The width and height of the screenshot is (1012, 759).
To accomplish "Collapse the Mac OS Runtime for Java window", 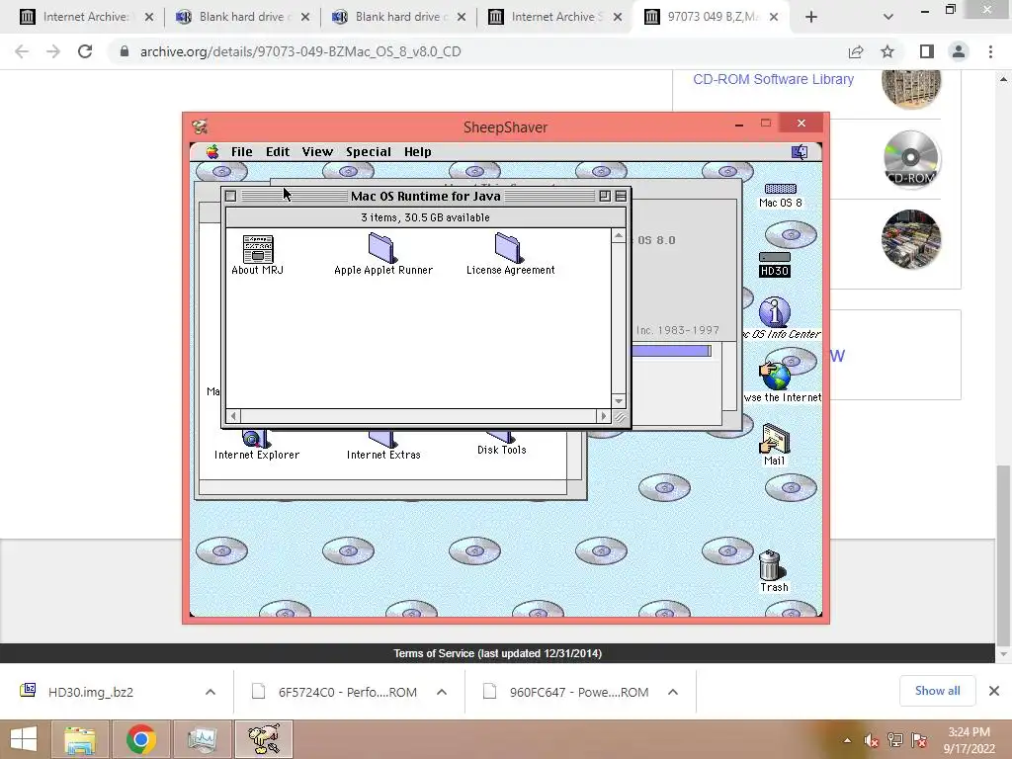I will [621, 197].
